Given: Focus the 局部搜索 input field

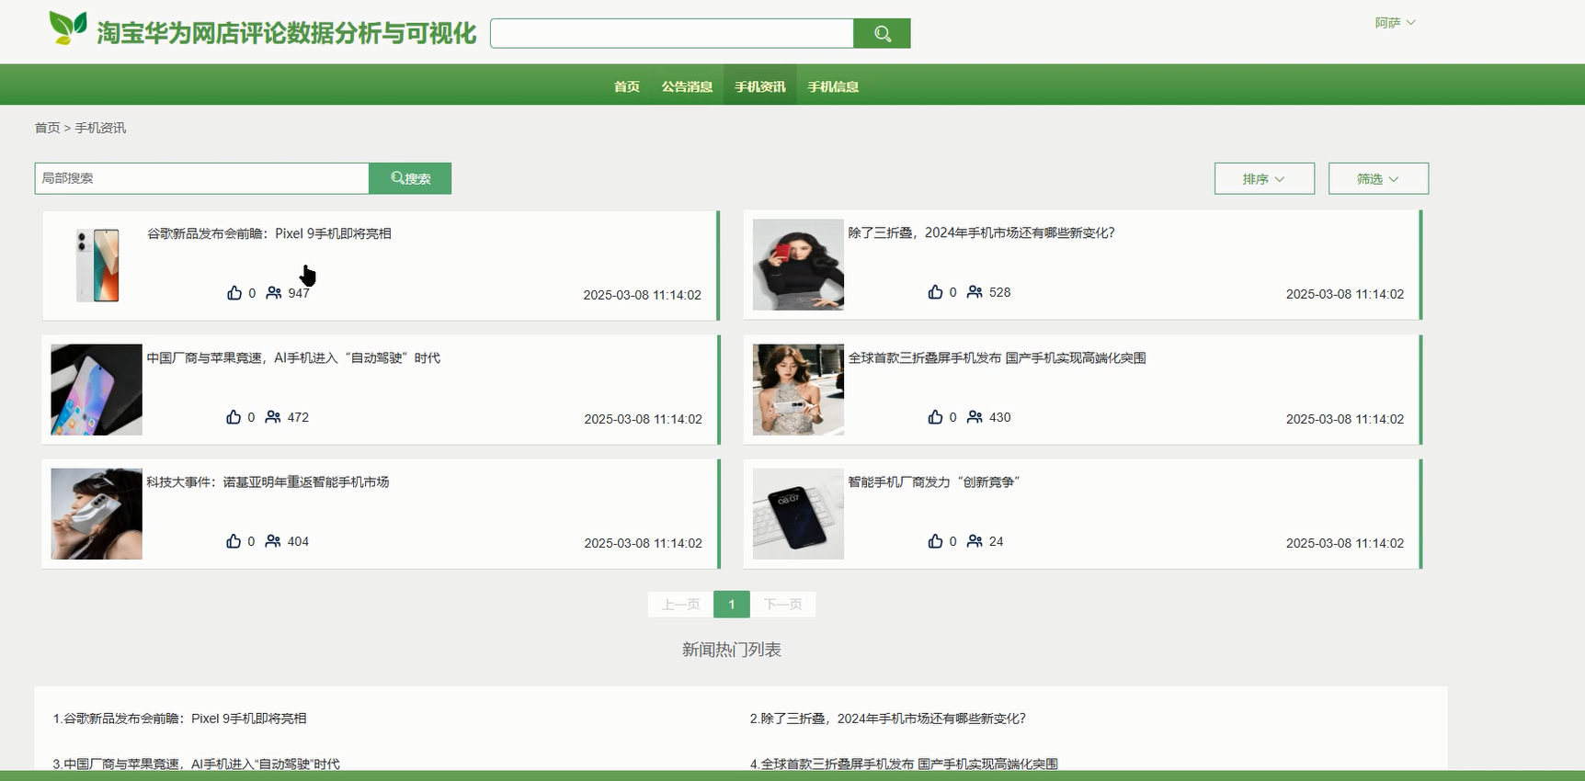Looking at the screenshot, I should click(x=202, y=178).
